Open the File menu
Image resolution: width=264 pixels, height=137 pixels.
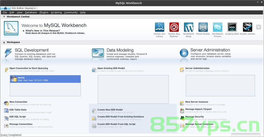5,12
